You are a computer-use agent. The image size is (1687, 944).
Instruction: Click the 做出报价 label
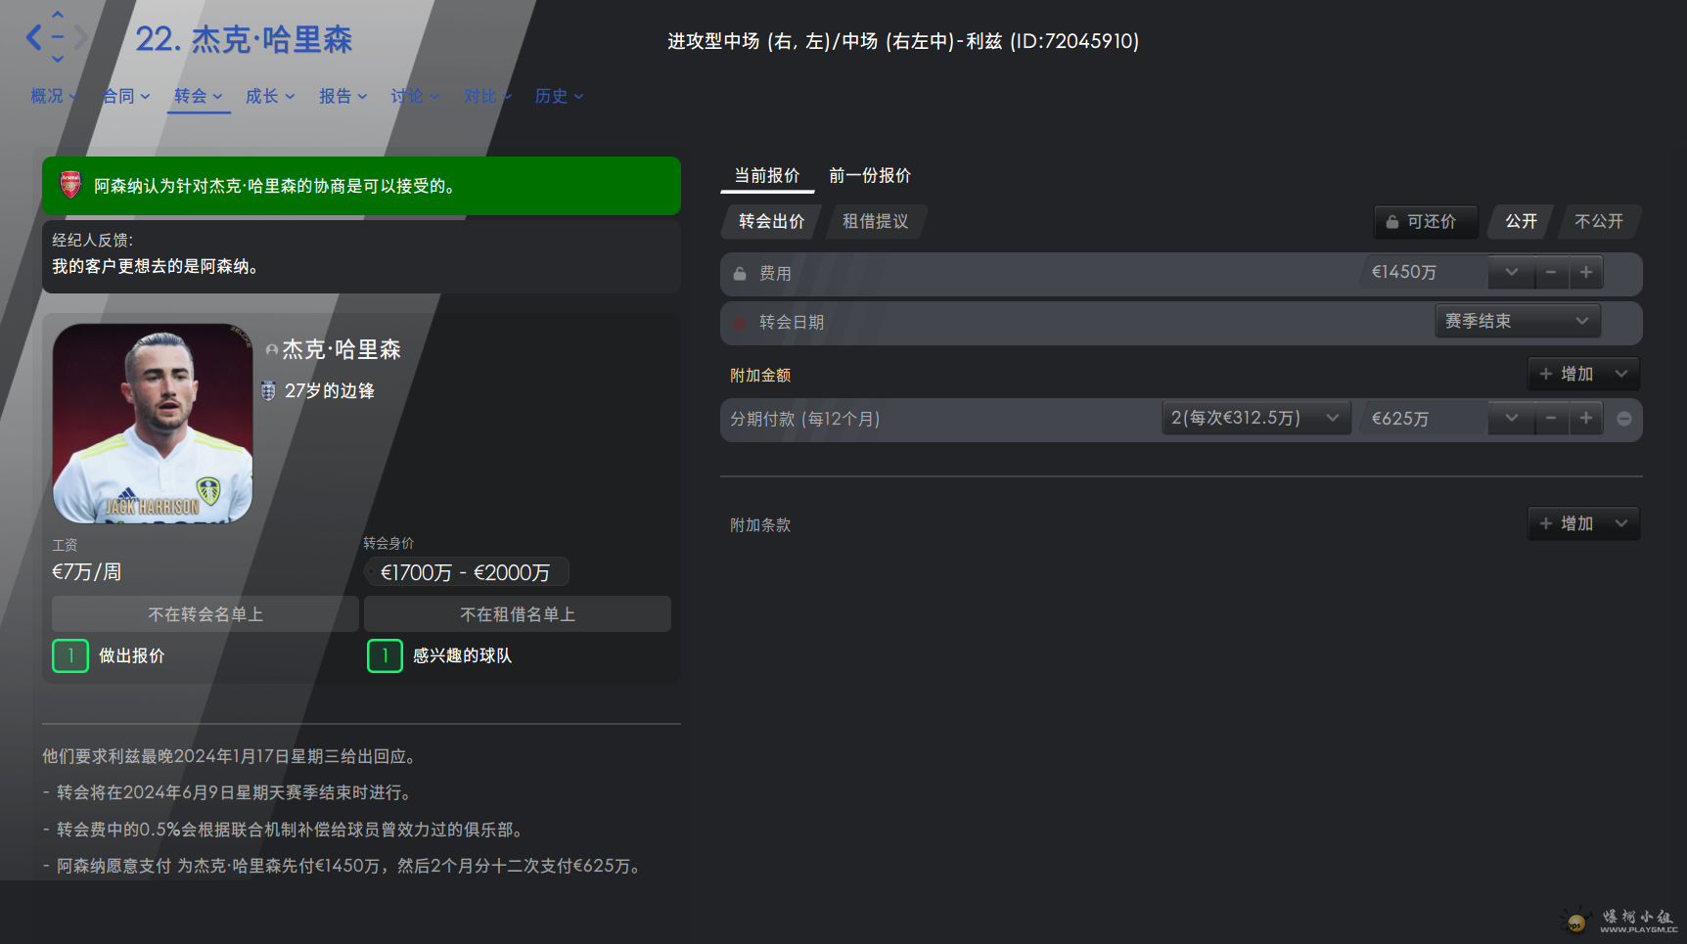click(x=132, y=655)
